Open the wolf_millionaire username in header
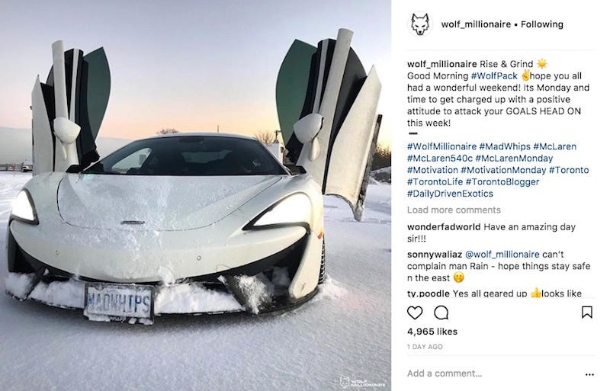Screen dimensions: 610x391 pyautogui.click(x=476, y=24)
